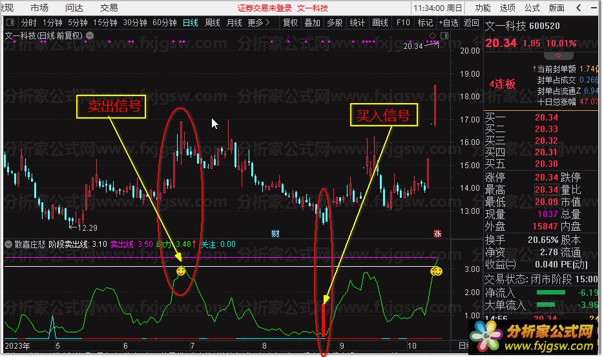Click the 财 marker on chart
Image resolution: width=604 pixels, height=357 pixels.
275,234
